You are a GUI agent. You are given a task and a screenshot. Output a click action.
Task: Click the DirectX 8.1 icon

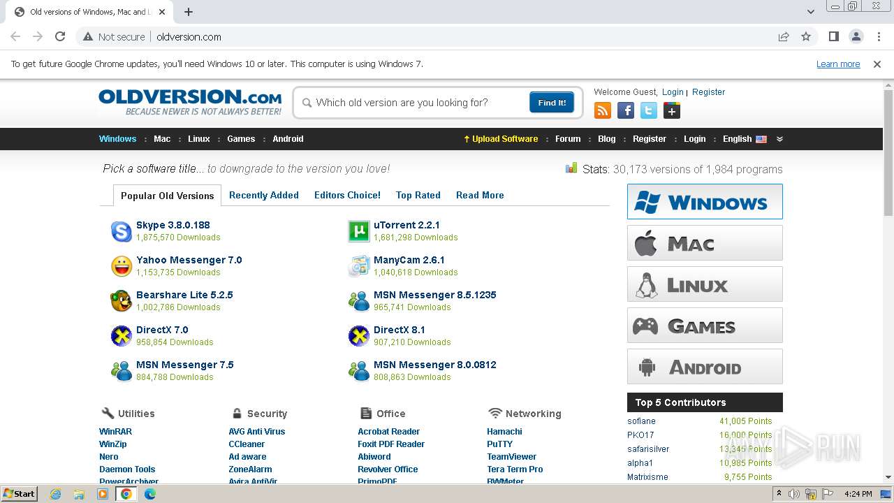358,336
